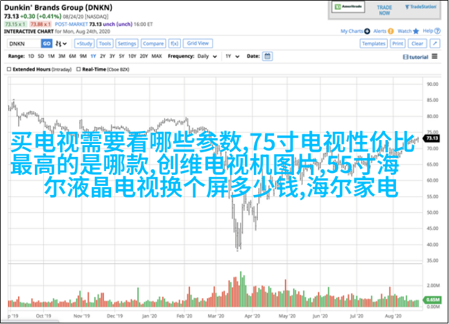Image resolution: width=449 pixels, height=324 pixels.
Task: Click the DNKN symbol input field
Action: tap(24, 43)
